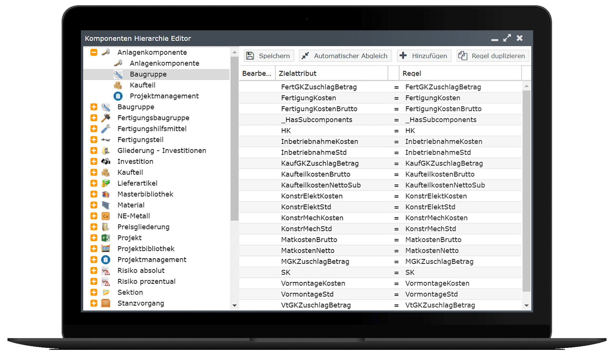
Task: Click the Investition icon
Action: (106, 161)
